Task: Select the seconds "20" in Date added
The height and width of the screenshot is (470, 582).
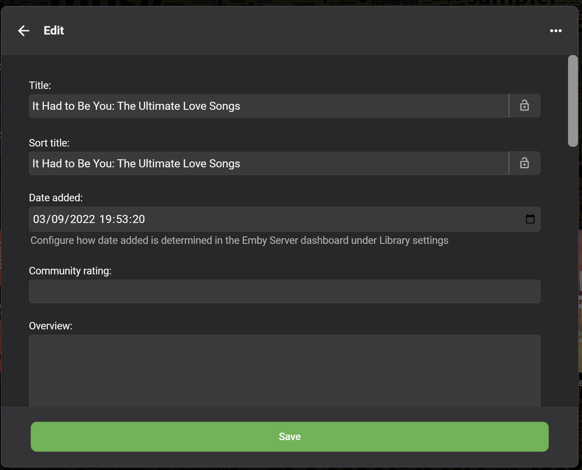Action: (x=139, y=219)
